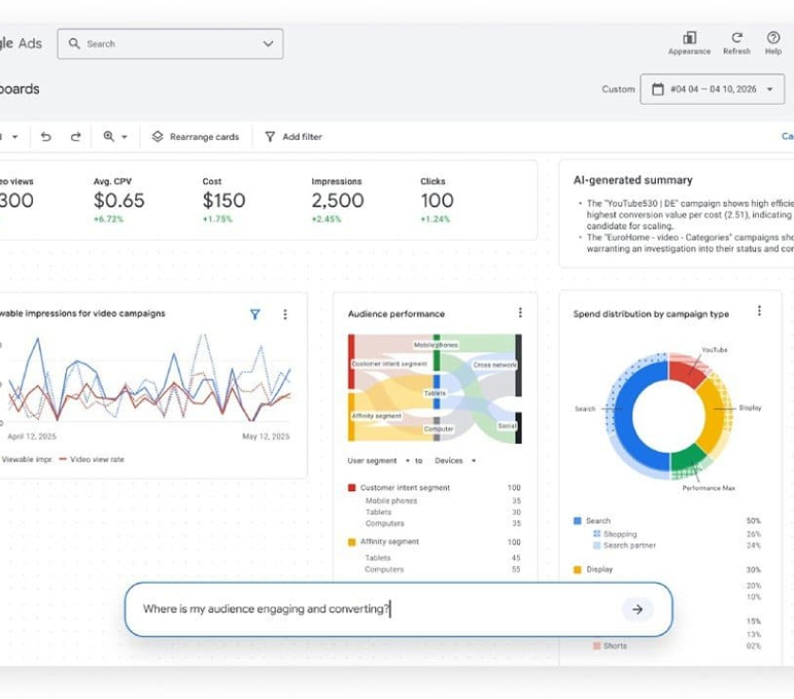
Task: Click the +1.75% change under Cost
Action: pyautogui.click(x=217, y=219)
